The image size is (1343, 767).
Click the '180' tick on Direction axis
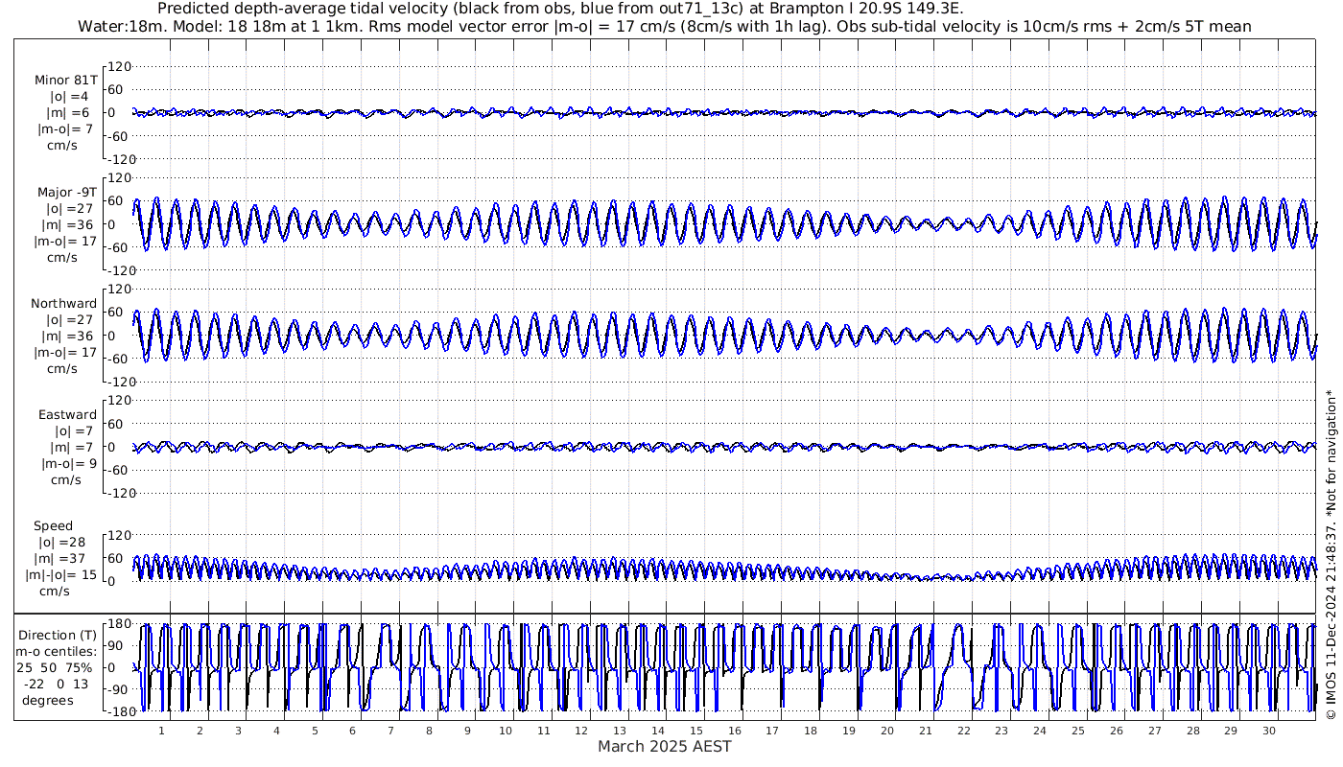[118, 624]
